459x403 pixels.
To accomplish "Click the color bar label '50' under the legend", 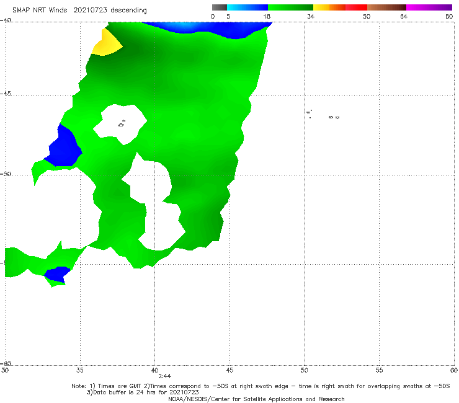I will pyautogui.click(x=367, y=17).
